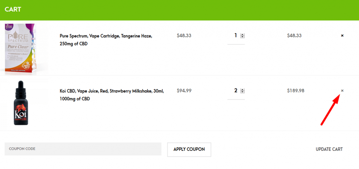Viewport: 359px width, 169px height.
Task: Click the Pure Spectrum row subtotal $48.33
Action: 294,36
